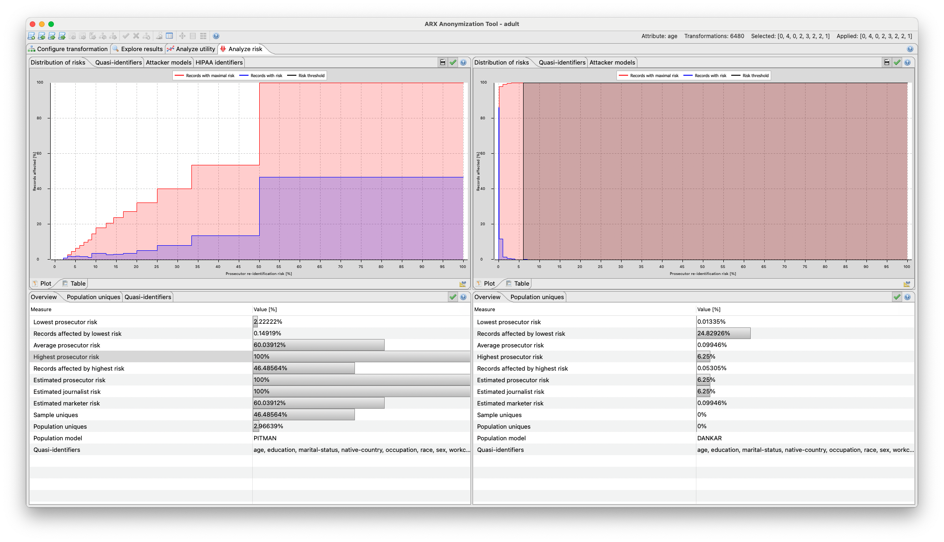Click the new project toolbar icon
The image size is (944, 542).
(x=31, y=36)
